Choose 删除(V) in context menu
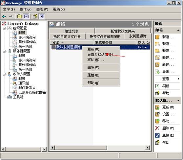Viewport: 183px width, 160px height. [101, 67]
